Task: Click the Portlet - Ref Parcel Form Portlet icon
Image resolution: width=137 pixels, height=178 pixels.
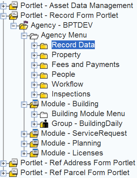Action: pos(13,173)
